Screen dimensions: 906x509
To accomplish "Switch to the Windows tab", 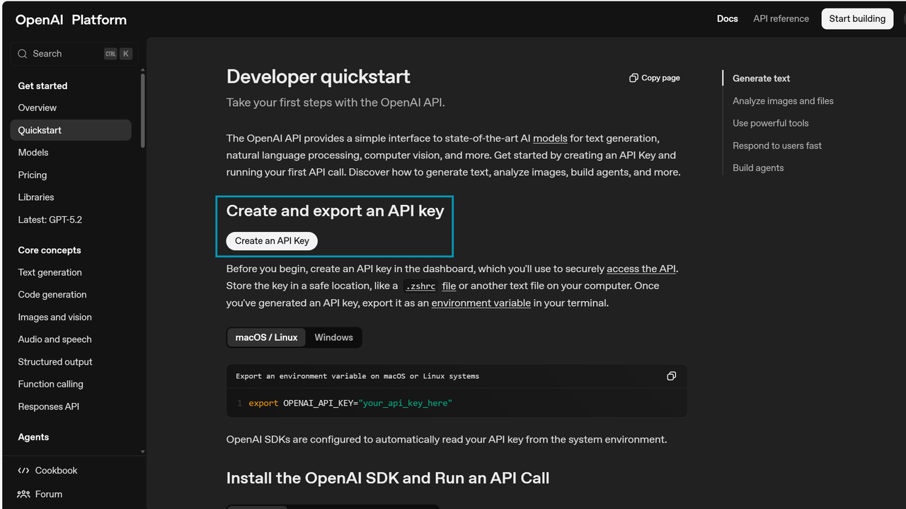I will click(333, 337).
